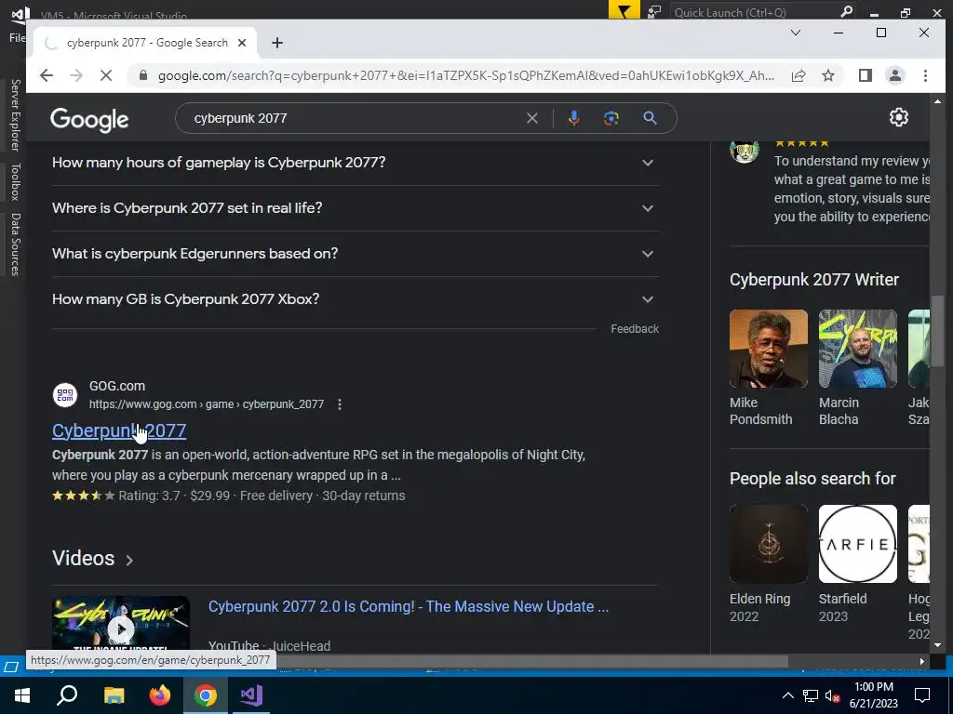The height and width of the screenshot is (714, 953).
Task: Click Feedback link below questions
Action: point(635,328)
